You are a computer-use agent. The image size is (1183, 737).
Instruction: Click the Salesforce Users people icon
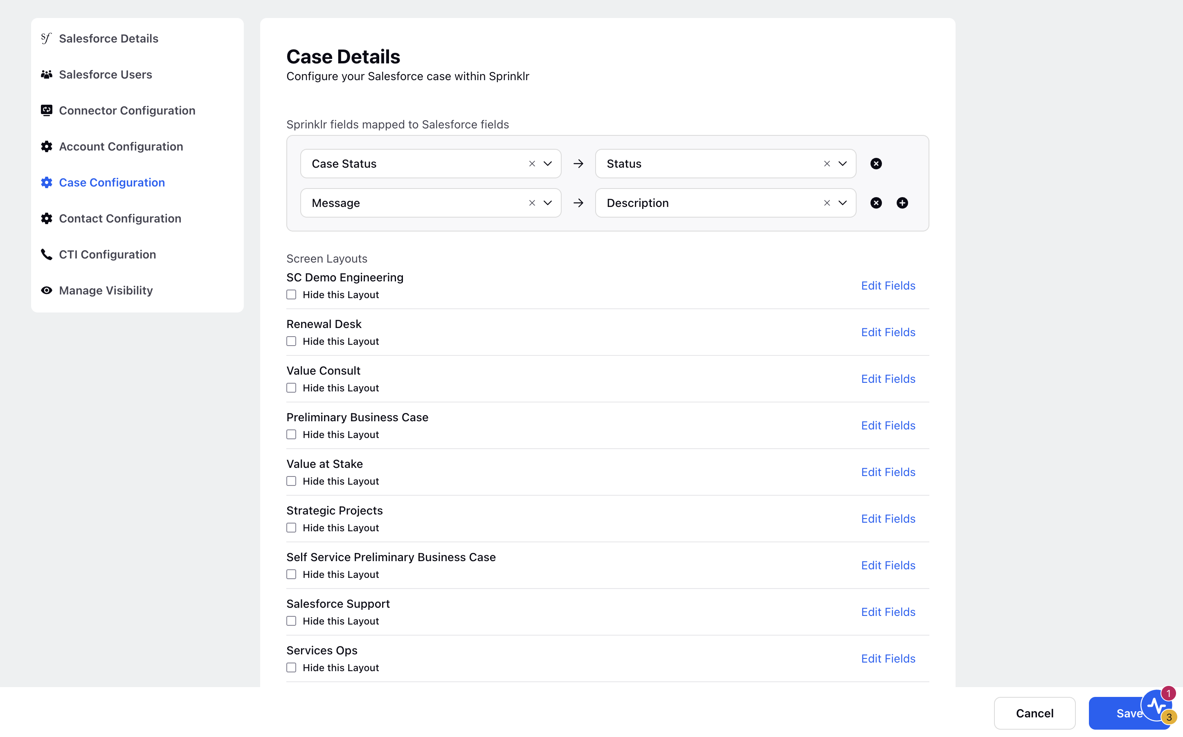tap(46, 74)
